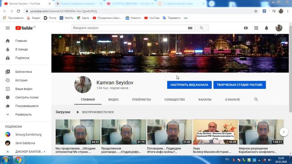Switch to the ПЛЕЙЛИСТЫ tab
This screenshot has height=164, width=292.
(141, 99)
